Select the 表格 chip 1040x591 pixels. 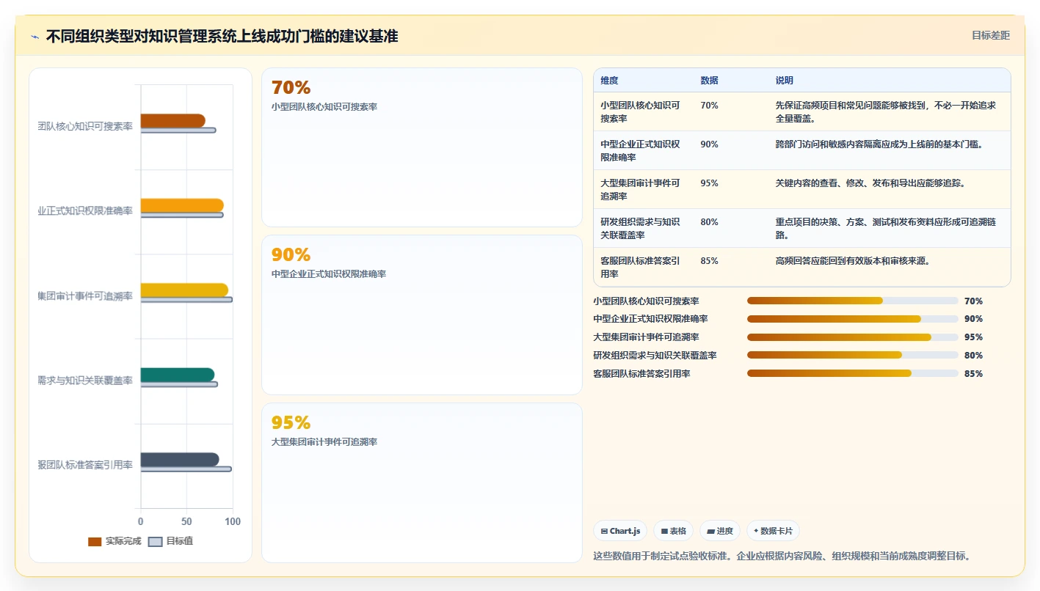(x=673, y=531)
